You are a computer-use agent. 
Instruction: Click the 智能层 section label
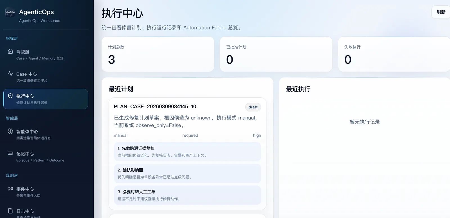click(x=12, y=118)
